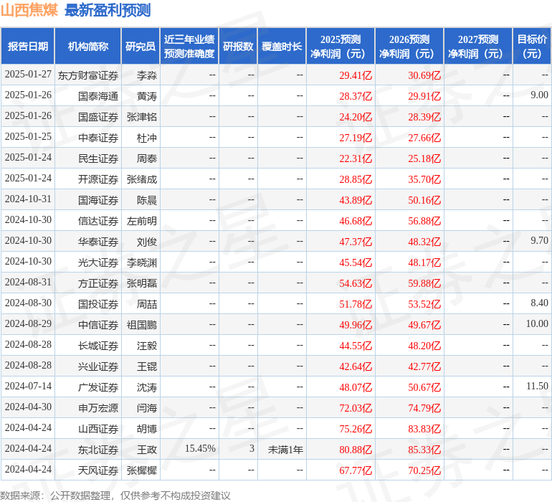Click the date 2024-04-30
Screen dimensions: 552x502
point(28,407)
